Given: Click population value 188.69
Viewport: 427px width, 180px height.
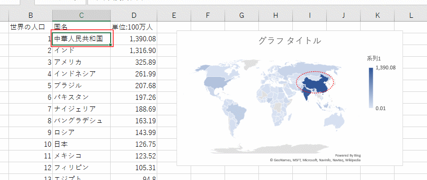Looking at the screenshot, I should tap(134, 109).
